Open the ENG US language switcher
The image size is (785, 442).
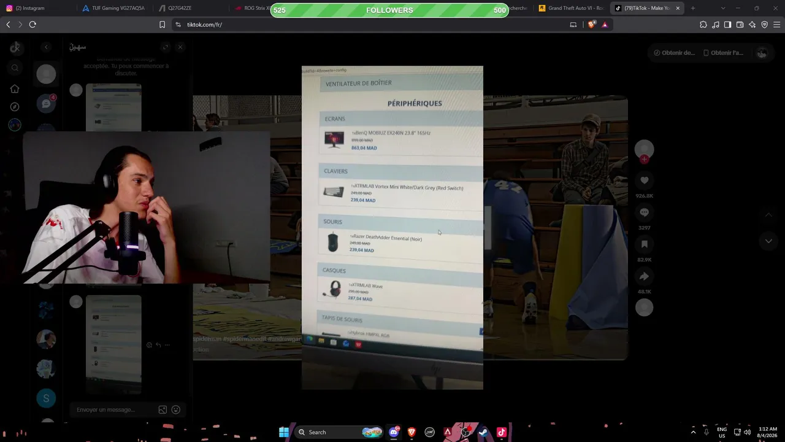pos(722,432)
